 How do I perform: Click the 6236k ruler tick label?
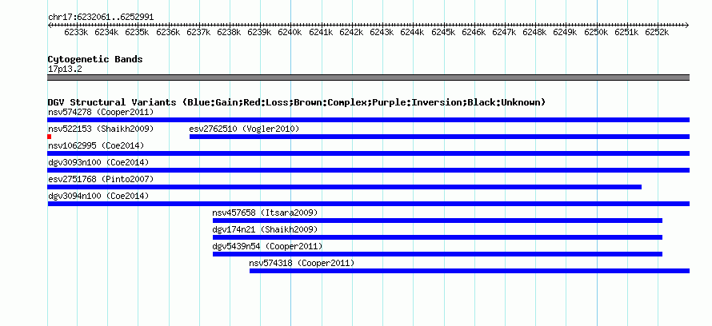click(x=169, y=32)
